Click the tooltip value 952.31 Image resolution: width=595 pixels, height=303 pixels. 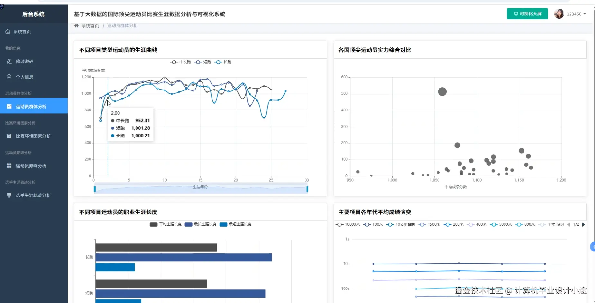[143, 121]
